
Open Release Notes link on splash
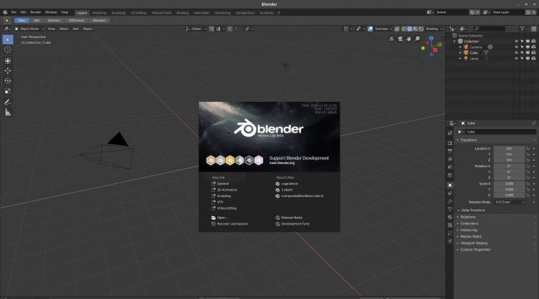click(x=289, y=218)
